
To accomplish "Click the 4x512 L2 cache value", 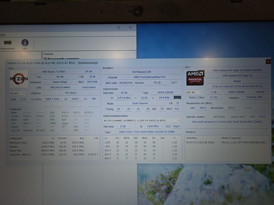I will 75,99.
